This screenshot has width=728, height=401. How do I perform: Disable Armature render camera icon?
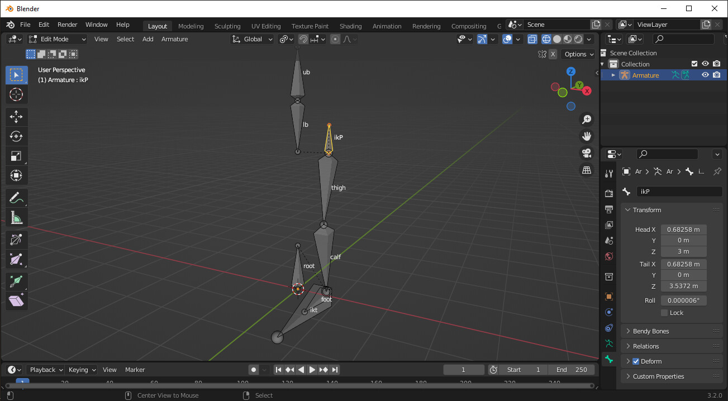717,75
